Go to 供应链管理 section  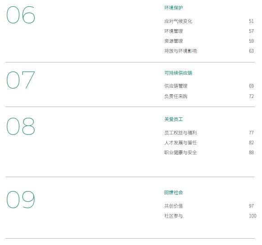(x=176, y=86)
